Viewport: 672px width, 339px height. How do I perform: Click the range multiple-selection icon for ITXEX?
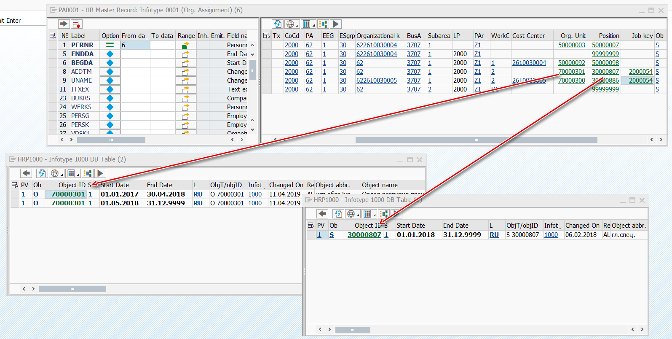(x=186, y=89)
